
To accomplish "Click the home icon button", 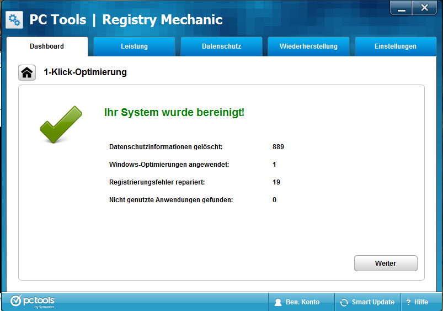I will (27, 73).
